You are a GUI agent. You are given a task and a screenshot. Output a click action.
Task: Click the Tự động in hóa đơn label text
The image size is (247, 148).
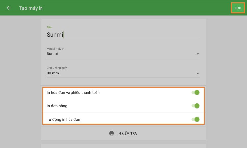pyautogui.click(x=63, y=119)
